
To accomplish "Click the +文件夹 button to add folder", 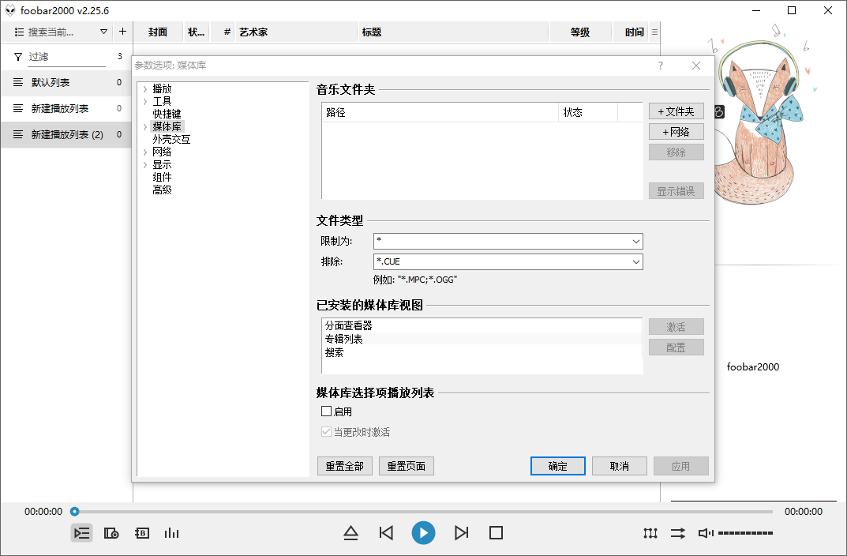I will (676, 111).
